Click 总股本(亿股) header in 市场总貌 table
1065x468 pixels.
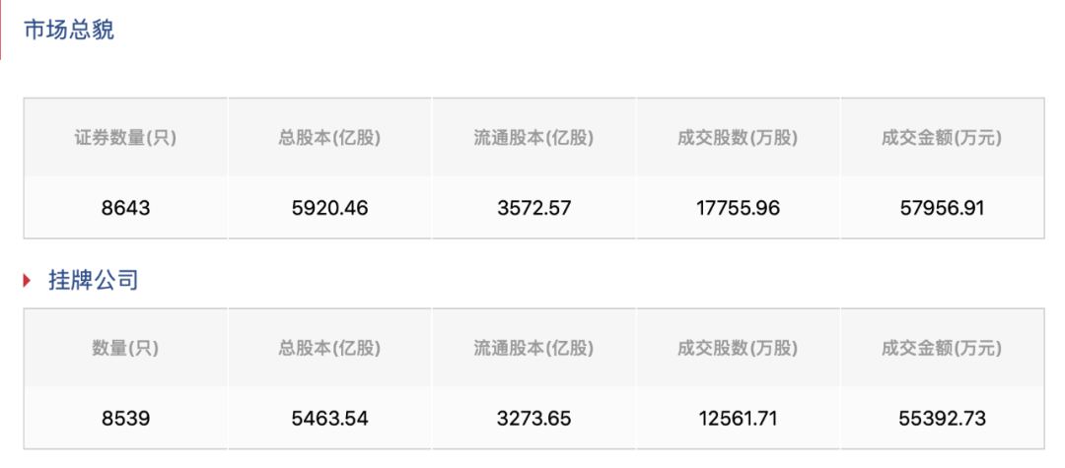point(329,138)
